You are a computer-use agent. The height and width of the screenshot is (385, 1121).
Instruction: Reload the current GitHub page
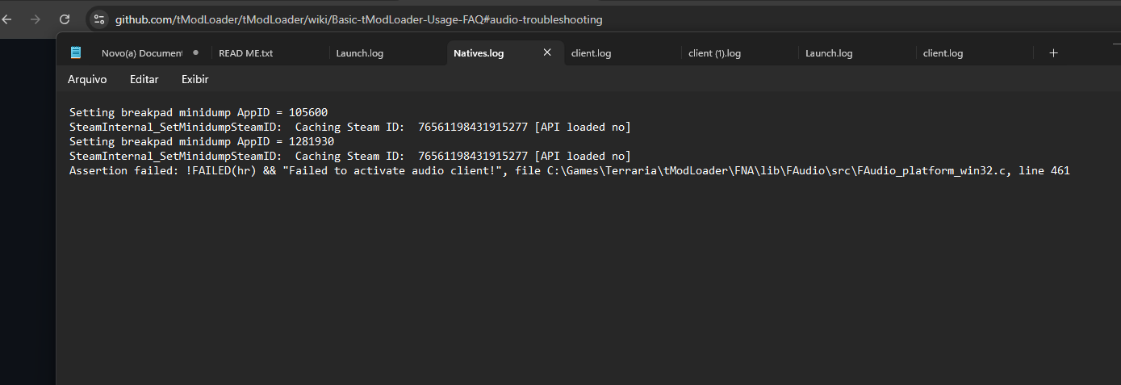pos(65,19)
